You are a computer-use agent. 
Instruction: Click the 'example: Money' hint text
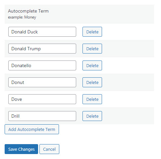[22, 17]
